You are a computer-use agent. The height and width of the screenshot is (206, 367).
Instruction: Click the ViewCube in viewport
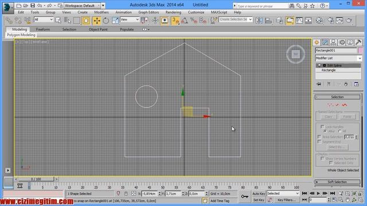296,54
